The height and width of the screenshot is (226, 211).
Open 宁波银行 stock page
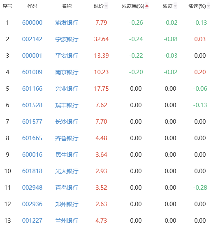pyautogui.click(x=67, y=39)
